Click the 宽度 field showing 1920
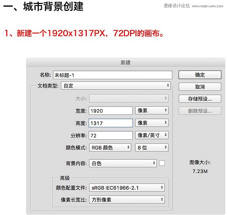The width and height of the screenshot is (227, 215). click(x=111, y=111)
